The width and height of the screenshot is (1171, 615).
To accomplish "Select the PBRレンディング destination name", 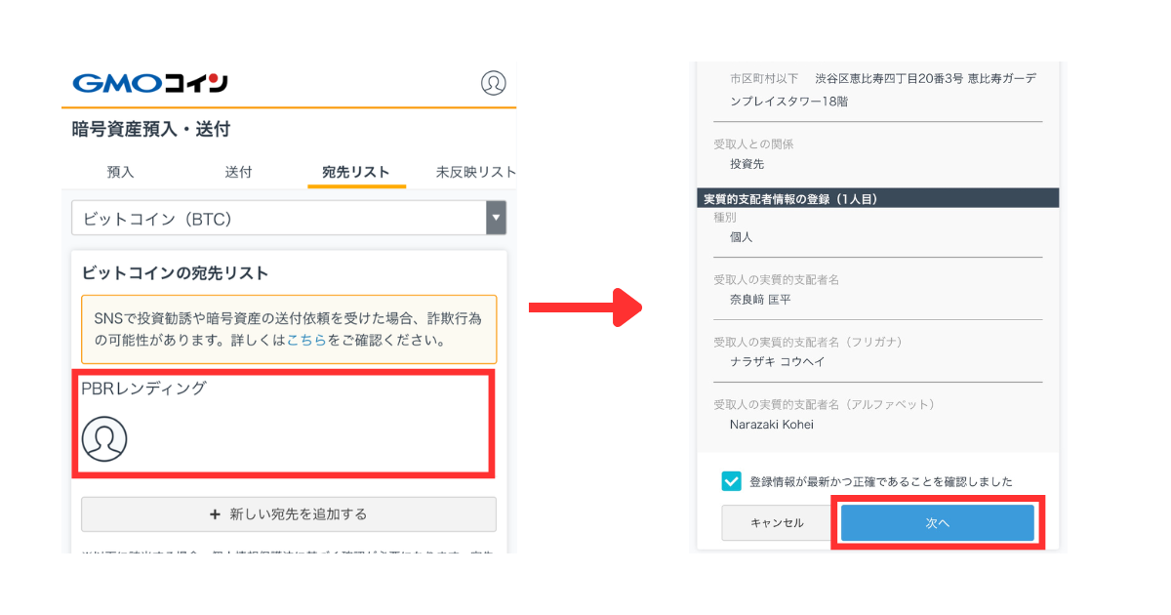I will (x=144, y=389).
